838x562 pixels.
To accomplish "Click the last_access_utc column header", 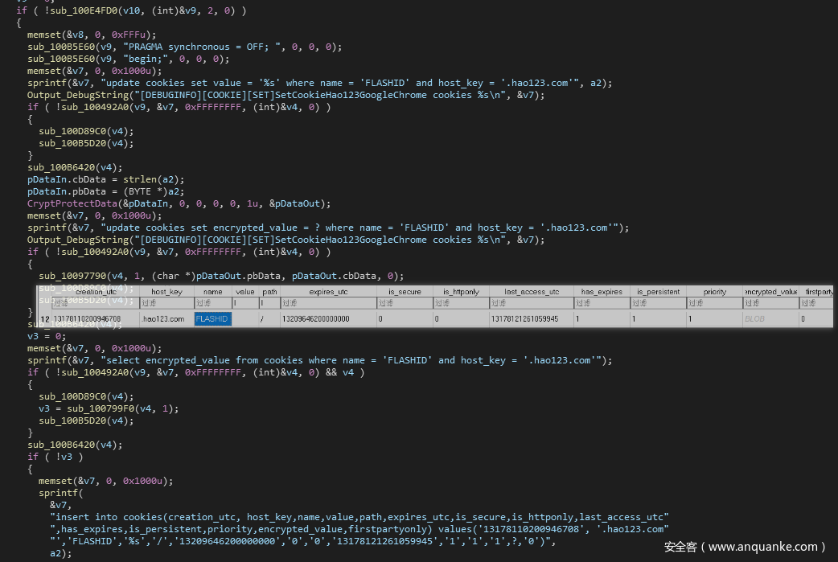I will (531, 292).
